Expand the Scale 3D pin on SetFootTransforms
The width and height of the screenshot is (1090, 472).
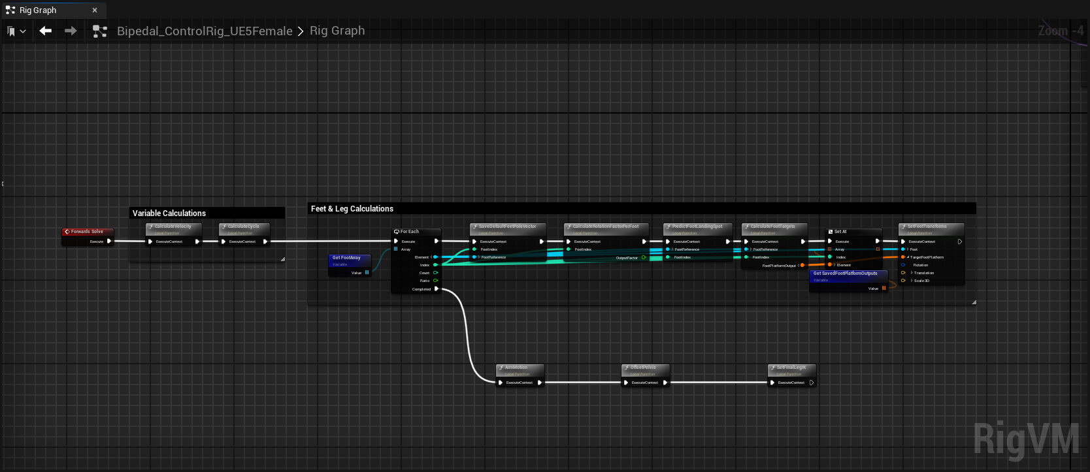[x=912, y=281]
